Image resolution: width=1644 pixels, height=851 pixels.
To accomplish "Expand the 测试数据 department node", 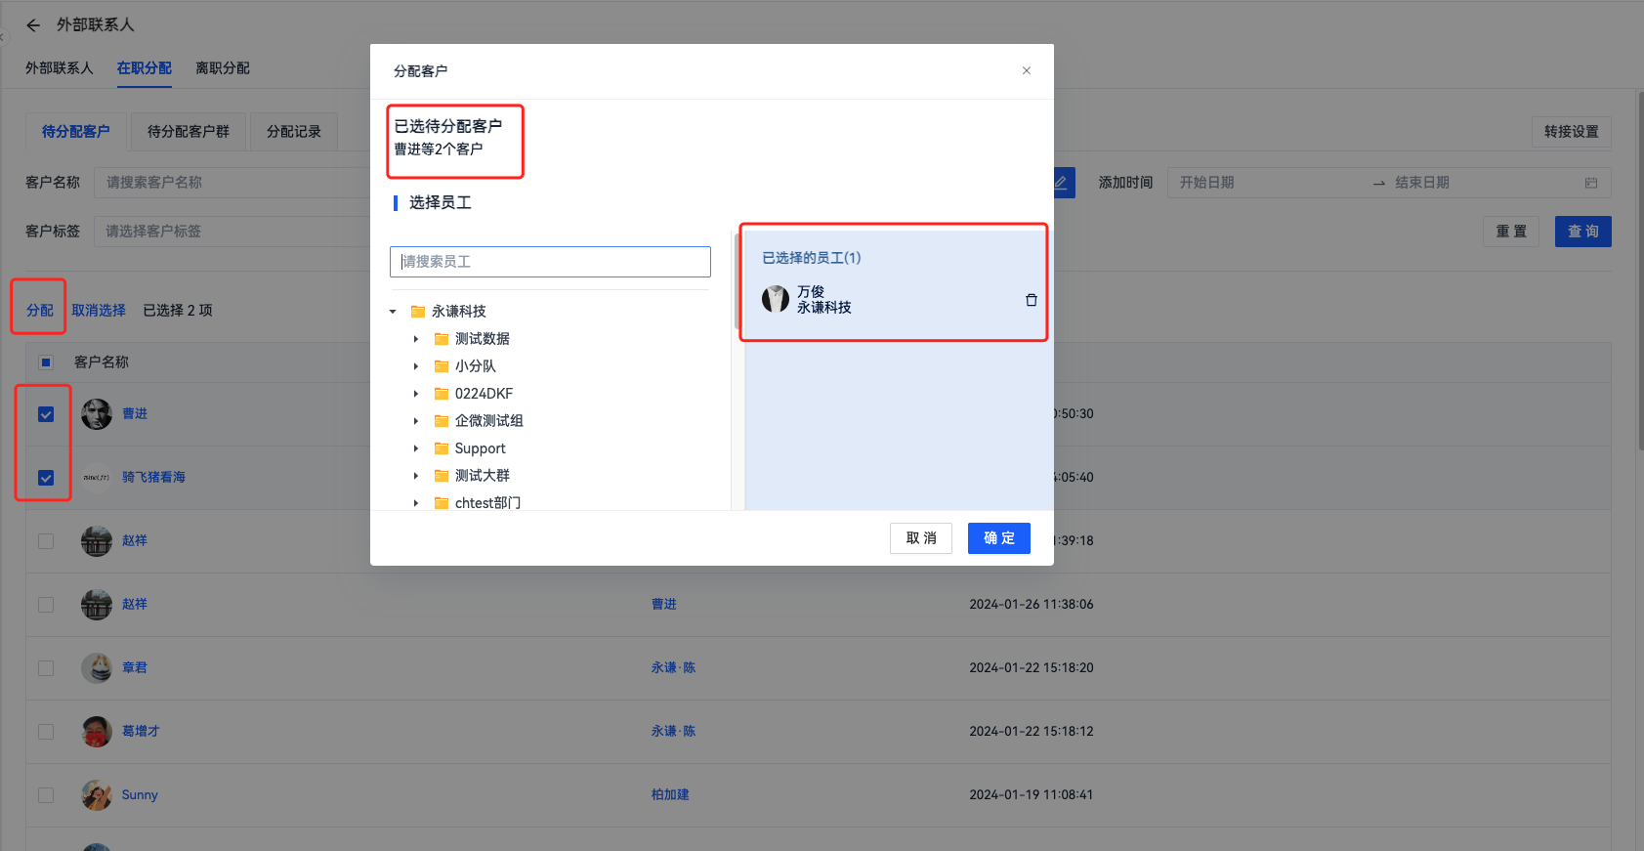I will 416,339.
